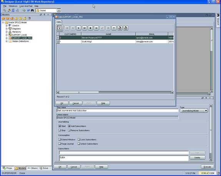This screenshot has height=176, width=221.
Task: Click the SUPPORT_CASE datastore icon
Action: click(10, 35)
